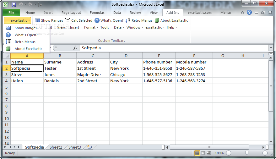Switch to Home ribbon tab
This screenshot has width=276, height=159.
[30, 13]
